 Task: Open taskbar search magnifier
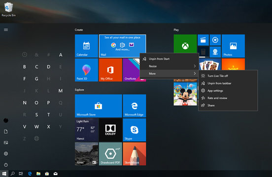(x=12, y=174)
